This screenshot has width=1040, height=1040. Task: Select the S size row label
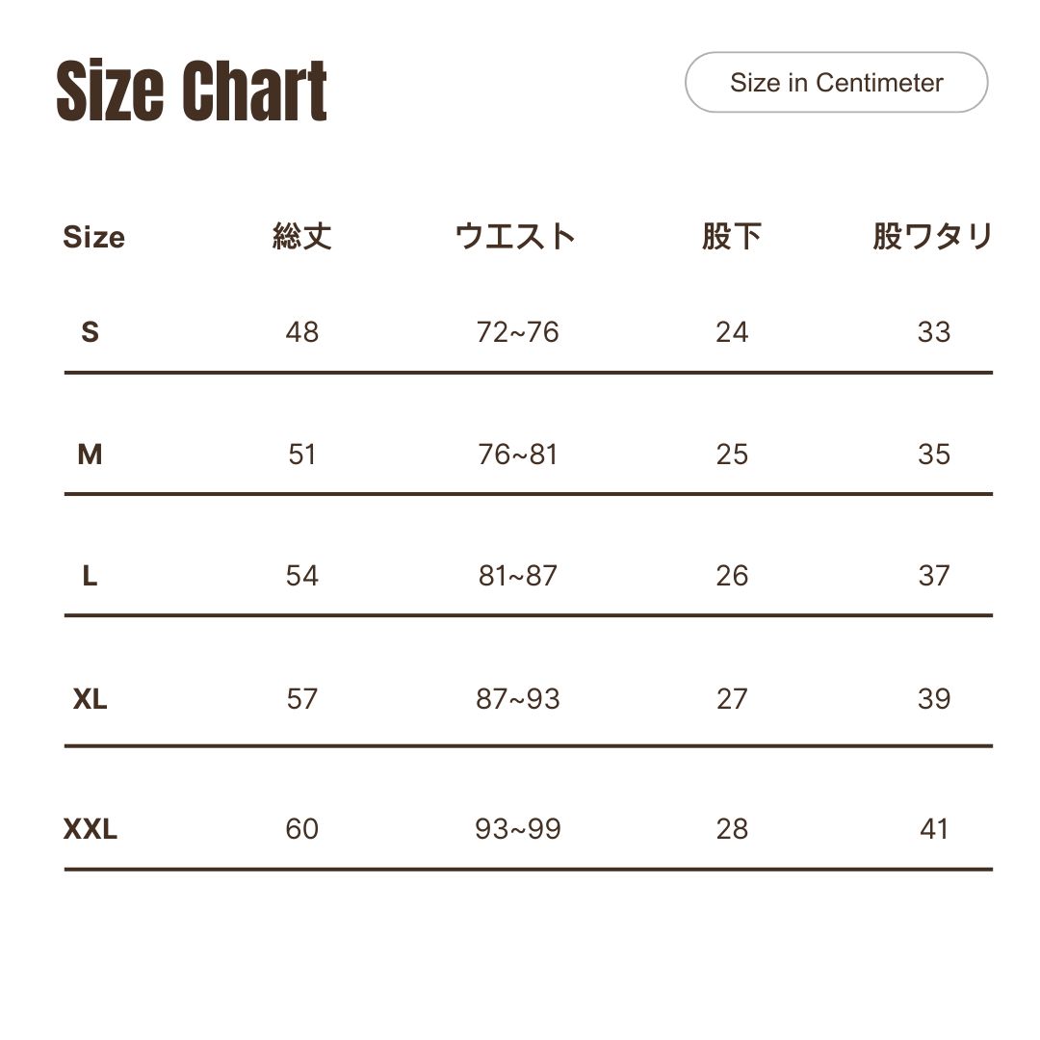tap(91, 331)
